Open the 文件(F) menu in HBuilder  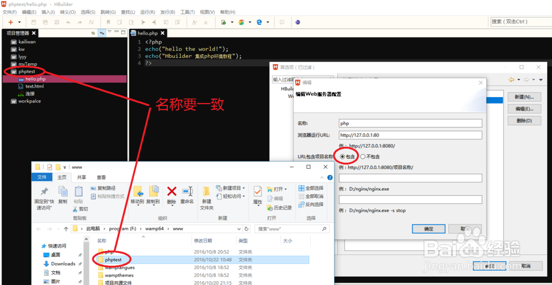[9, 12]
